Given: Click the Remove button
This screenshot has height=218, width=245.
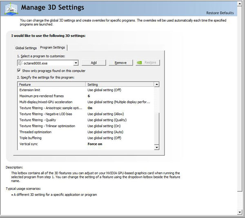Looking at the screenshot, I should pos(120,63).
